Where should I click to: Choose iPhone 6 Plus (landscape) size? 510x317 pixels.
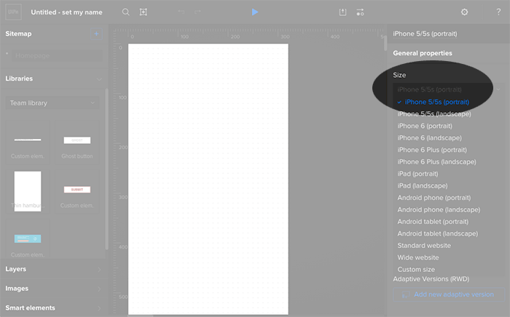[436, 162]
